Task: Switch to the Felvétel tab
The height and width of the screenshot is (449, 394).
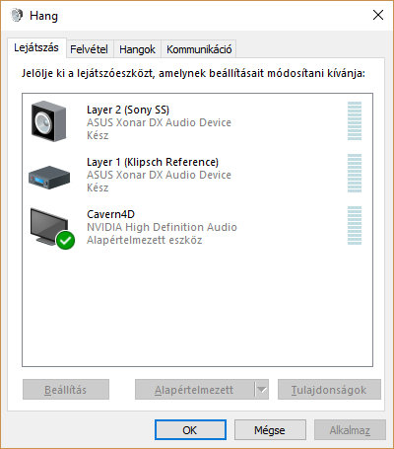Action: [89, 49]
